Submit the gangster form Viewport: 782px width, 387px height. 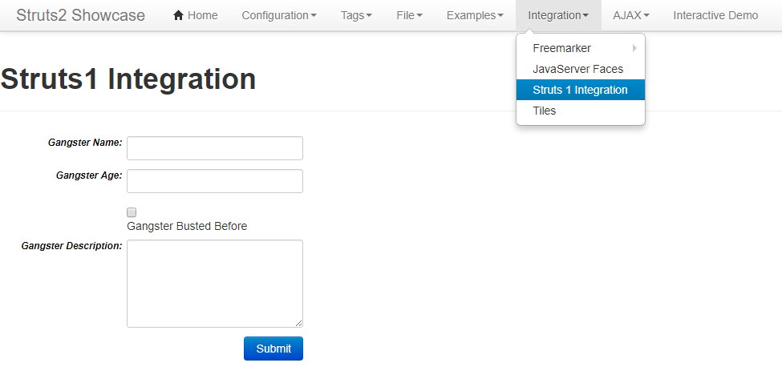pos(273,349)
